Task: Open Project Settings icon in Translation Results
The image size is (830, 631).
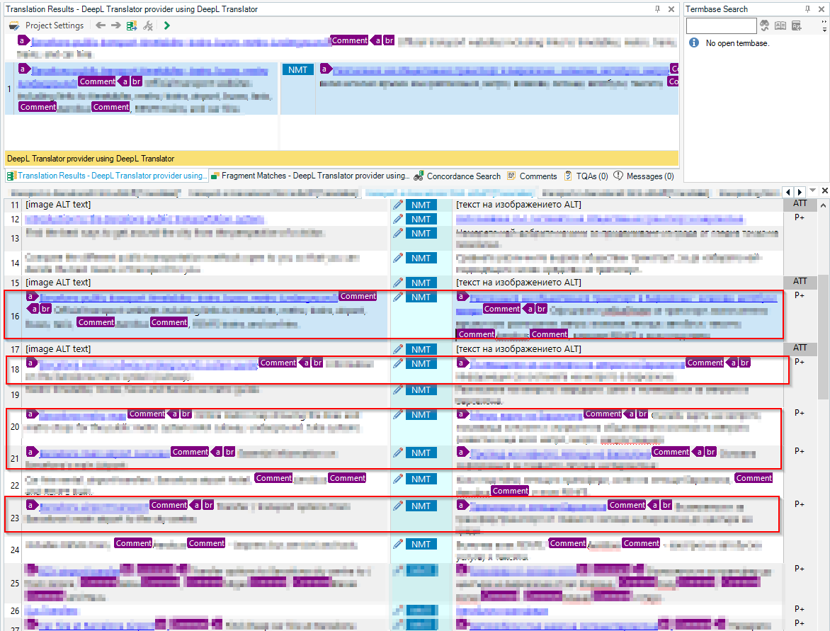Action: point(14,25)
